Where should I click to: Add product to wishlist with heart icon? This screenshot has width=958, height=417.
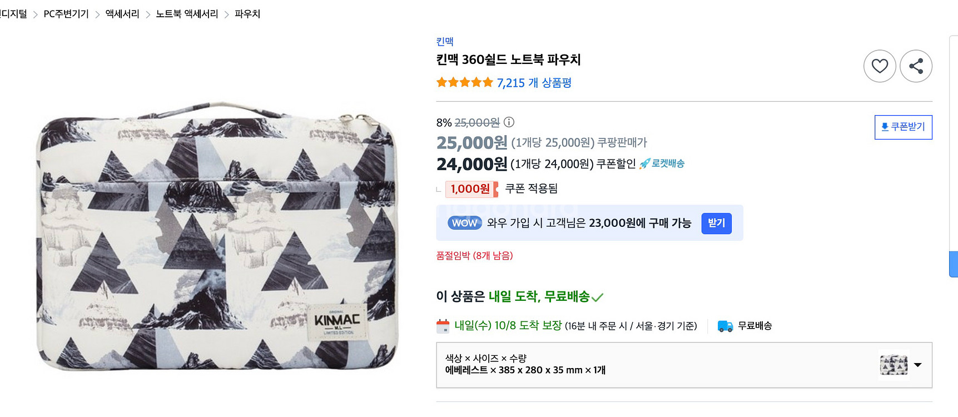click(x=879, y=66)
